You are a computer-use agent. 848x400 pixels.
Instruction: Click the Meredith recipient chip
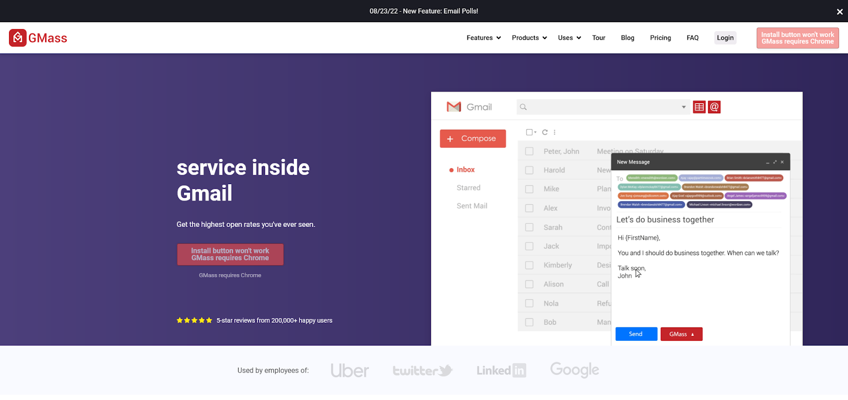tap(652, 178)
